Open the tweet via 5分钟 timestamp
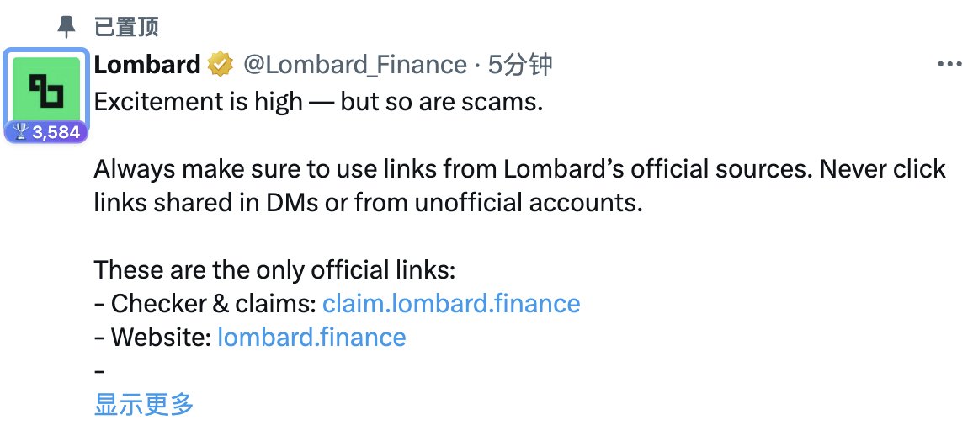 point(520,65)
